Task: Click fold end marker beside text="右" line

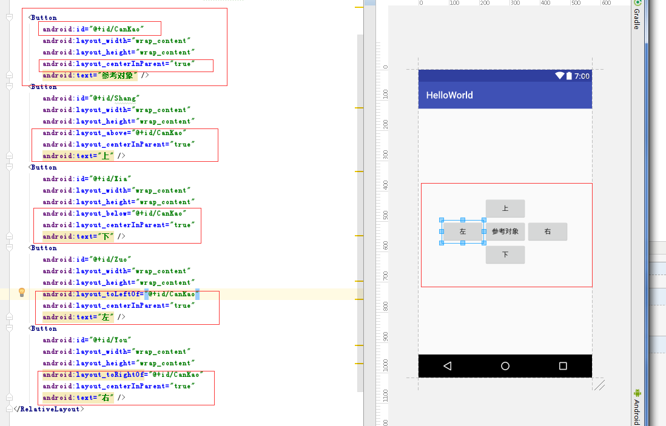Action: tap(9, 398)
